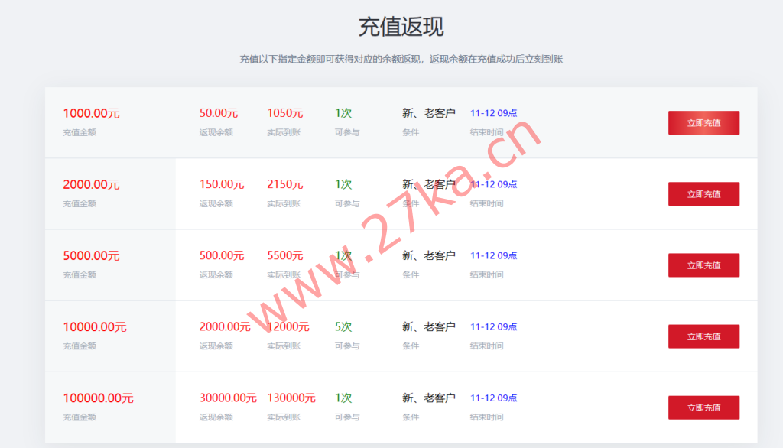Image resolution: width=783 pixels, height=448 pixels.
Task: Click the 100000.00元 recharge amount text
Action: 98,398
